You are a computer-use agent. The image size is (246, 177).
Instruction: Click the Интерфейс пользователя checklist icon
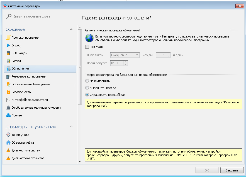pos(8,100)
